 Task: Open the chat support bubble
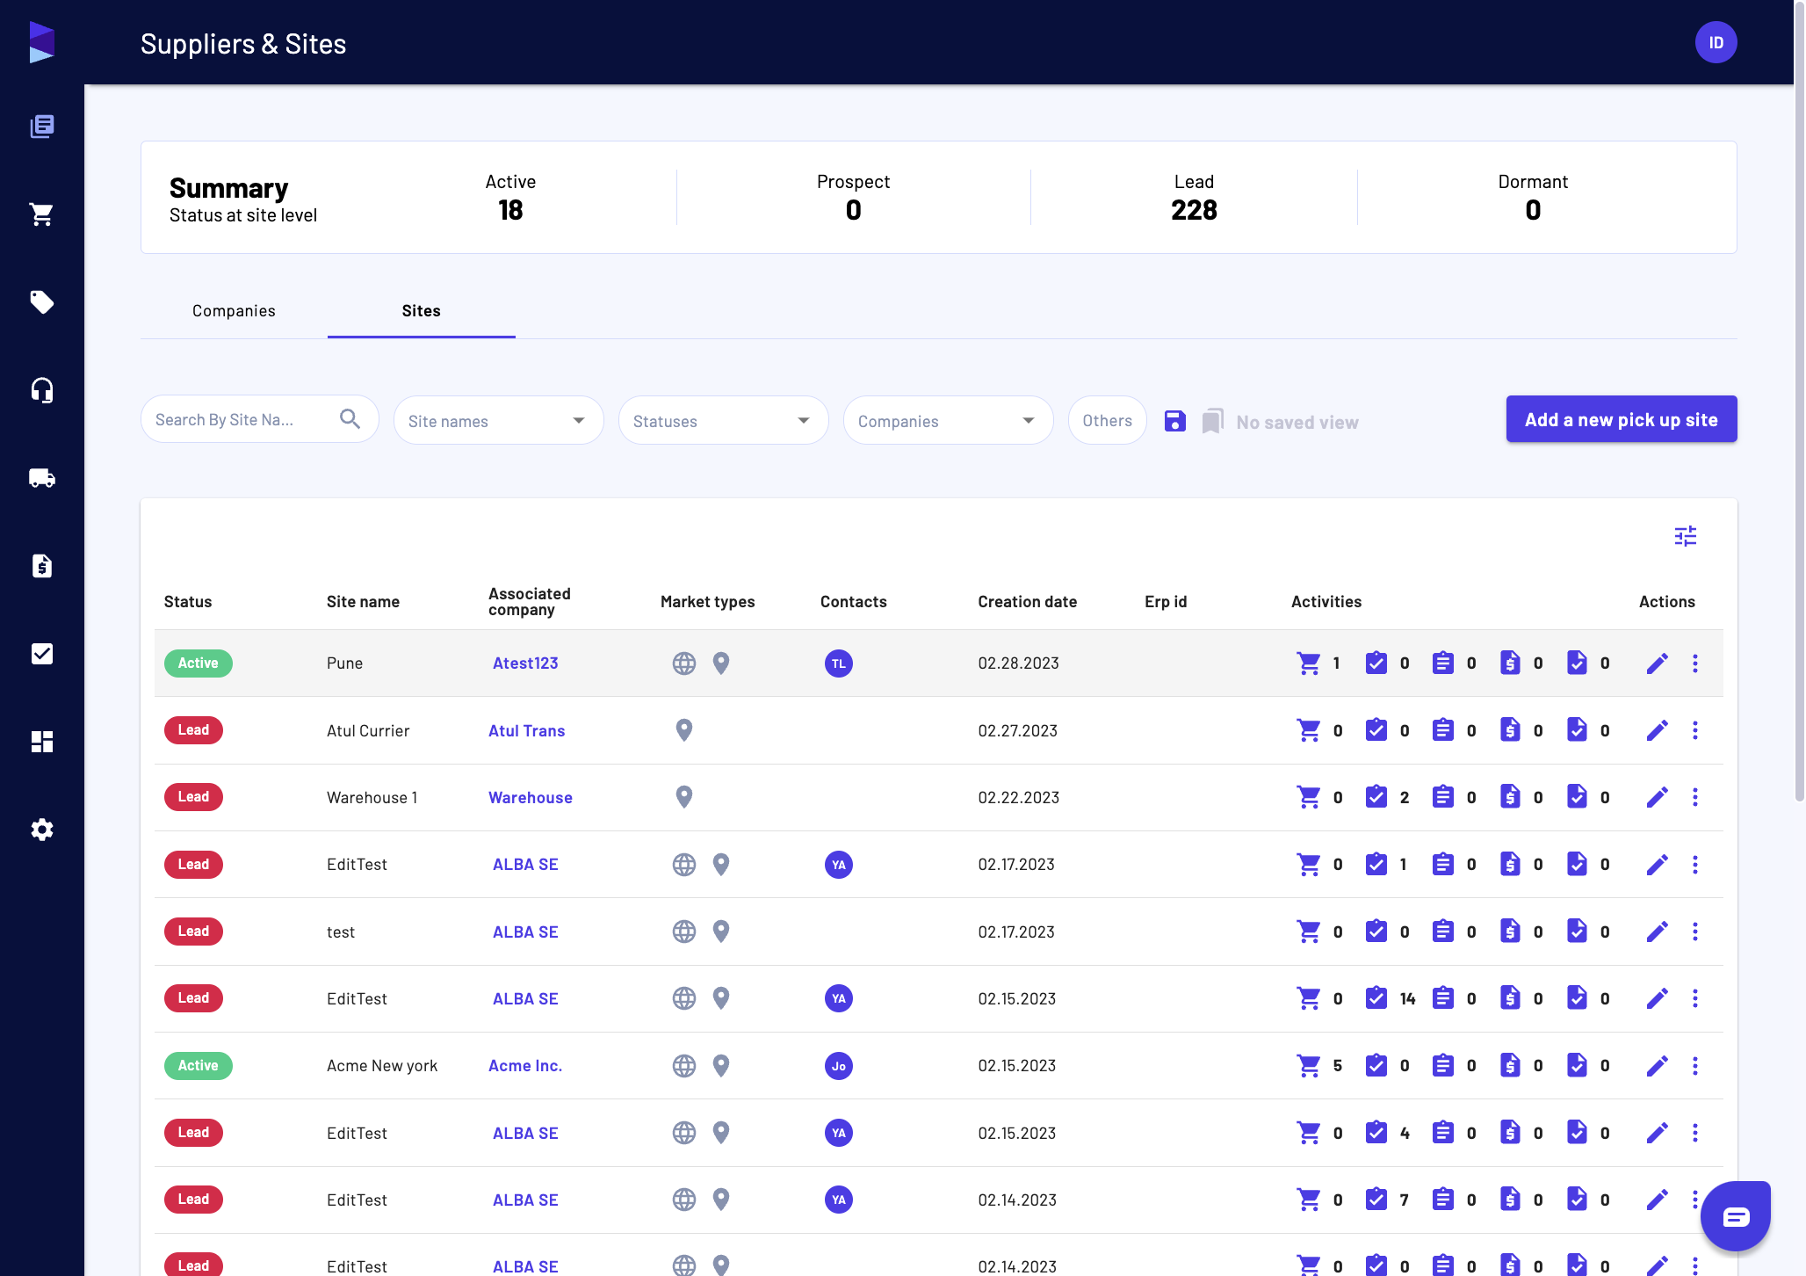click(x=1735, y=1216)
